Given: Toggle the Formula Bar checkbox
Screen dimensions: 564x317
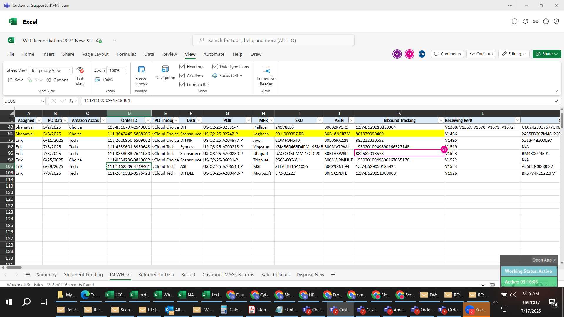Looking at the screenshot, I should pos(182,85).
